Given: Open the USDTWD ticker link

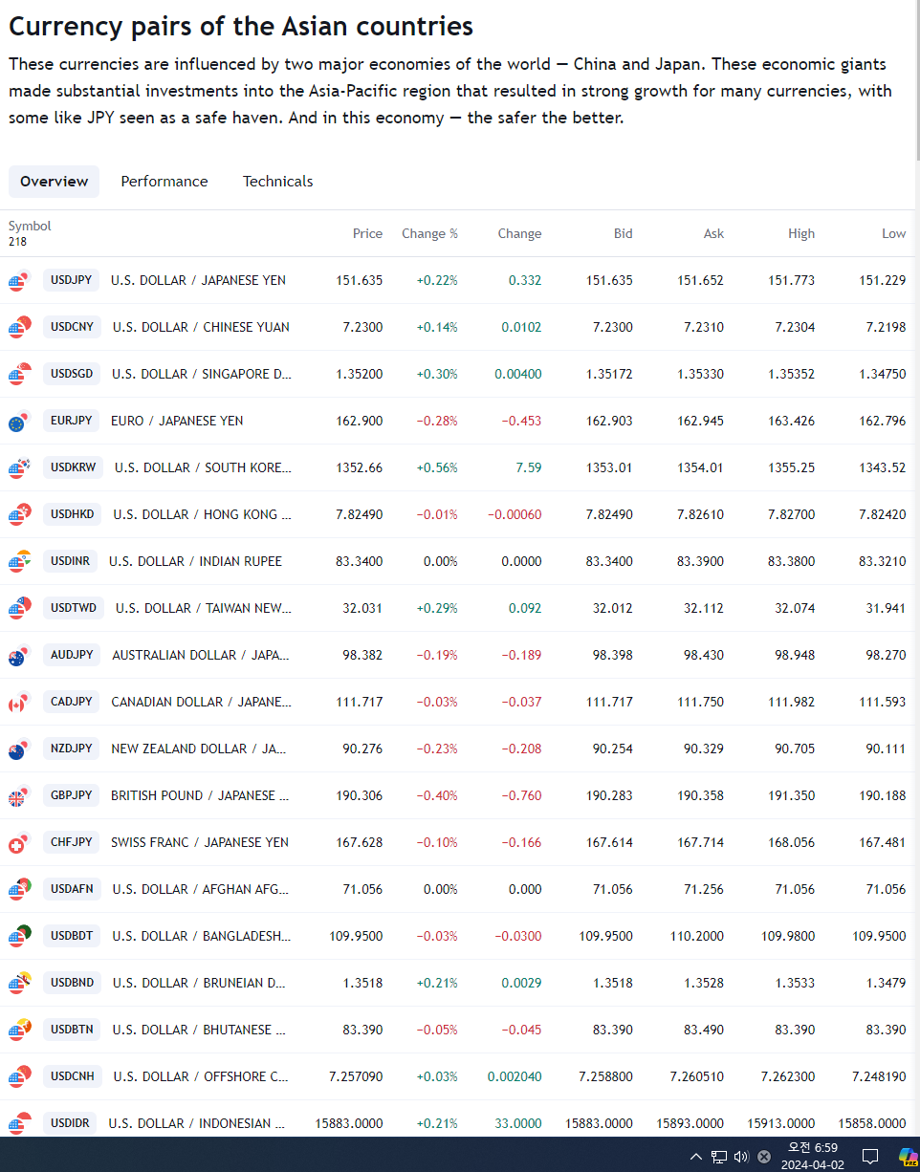Looking at the screenshot, I should tap(74, 608).
